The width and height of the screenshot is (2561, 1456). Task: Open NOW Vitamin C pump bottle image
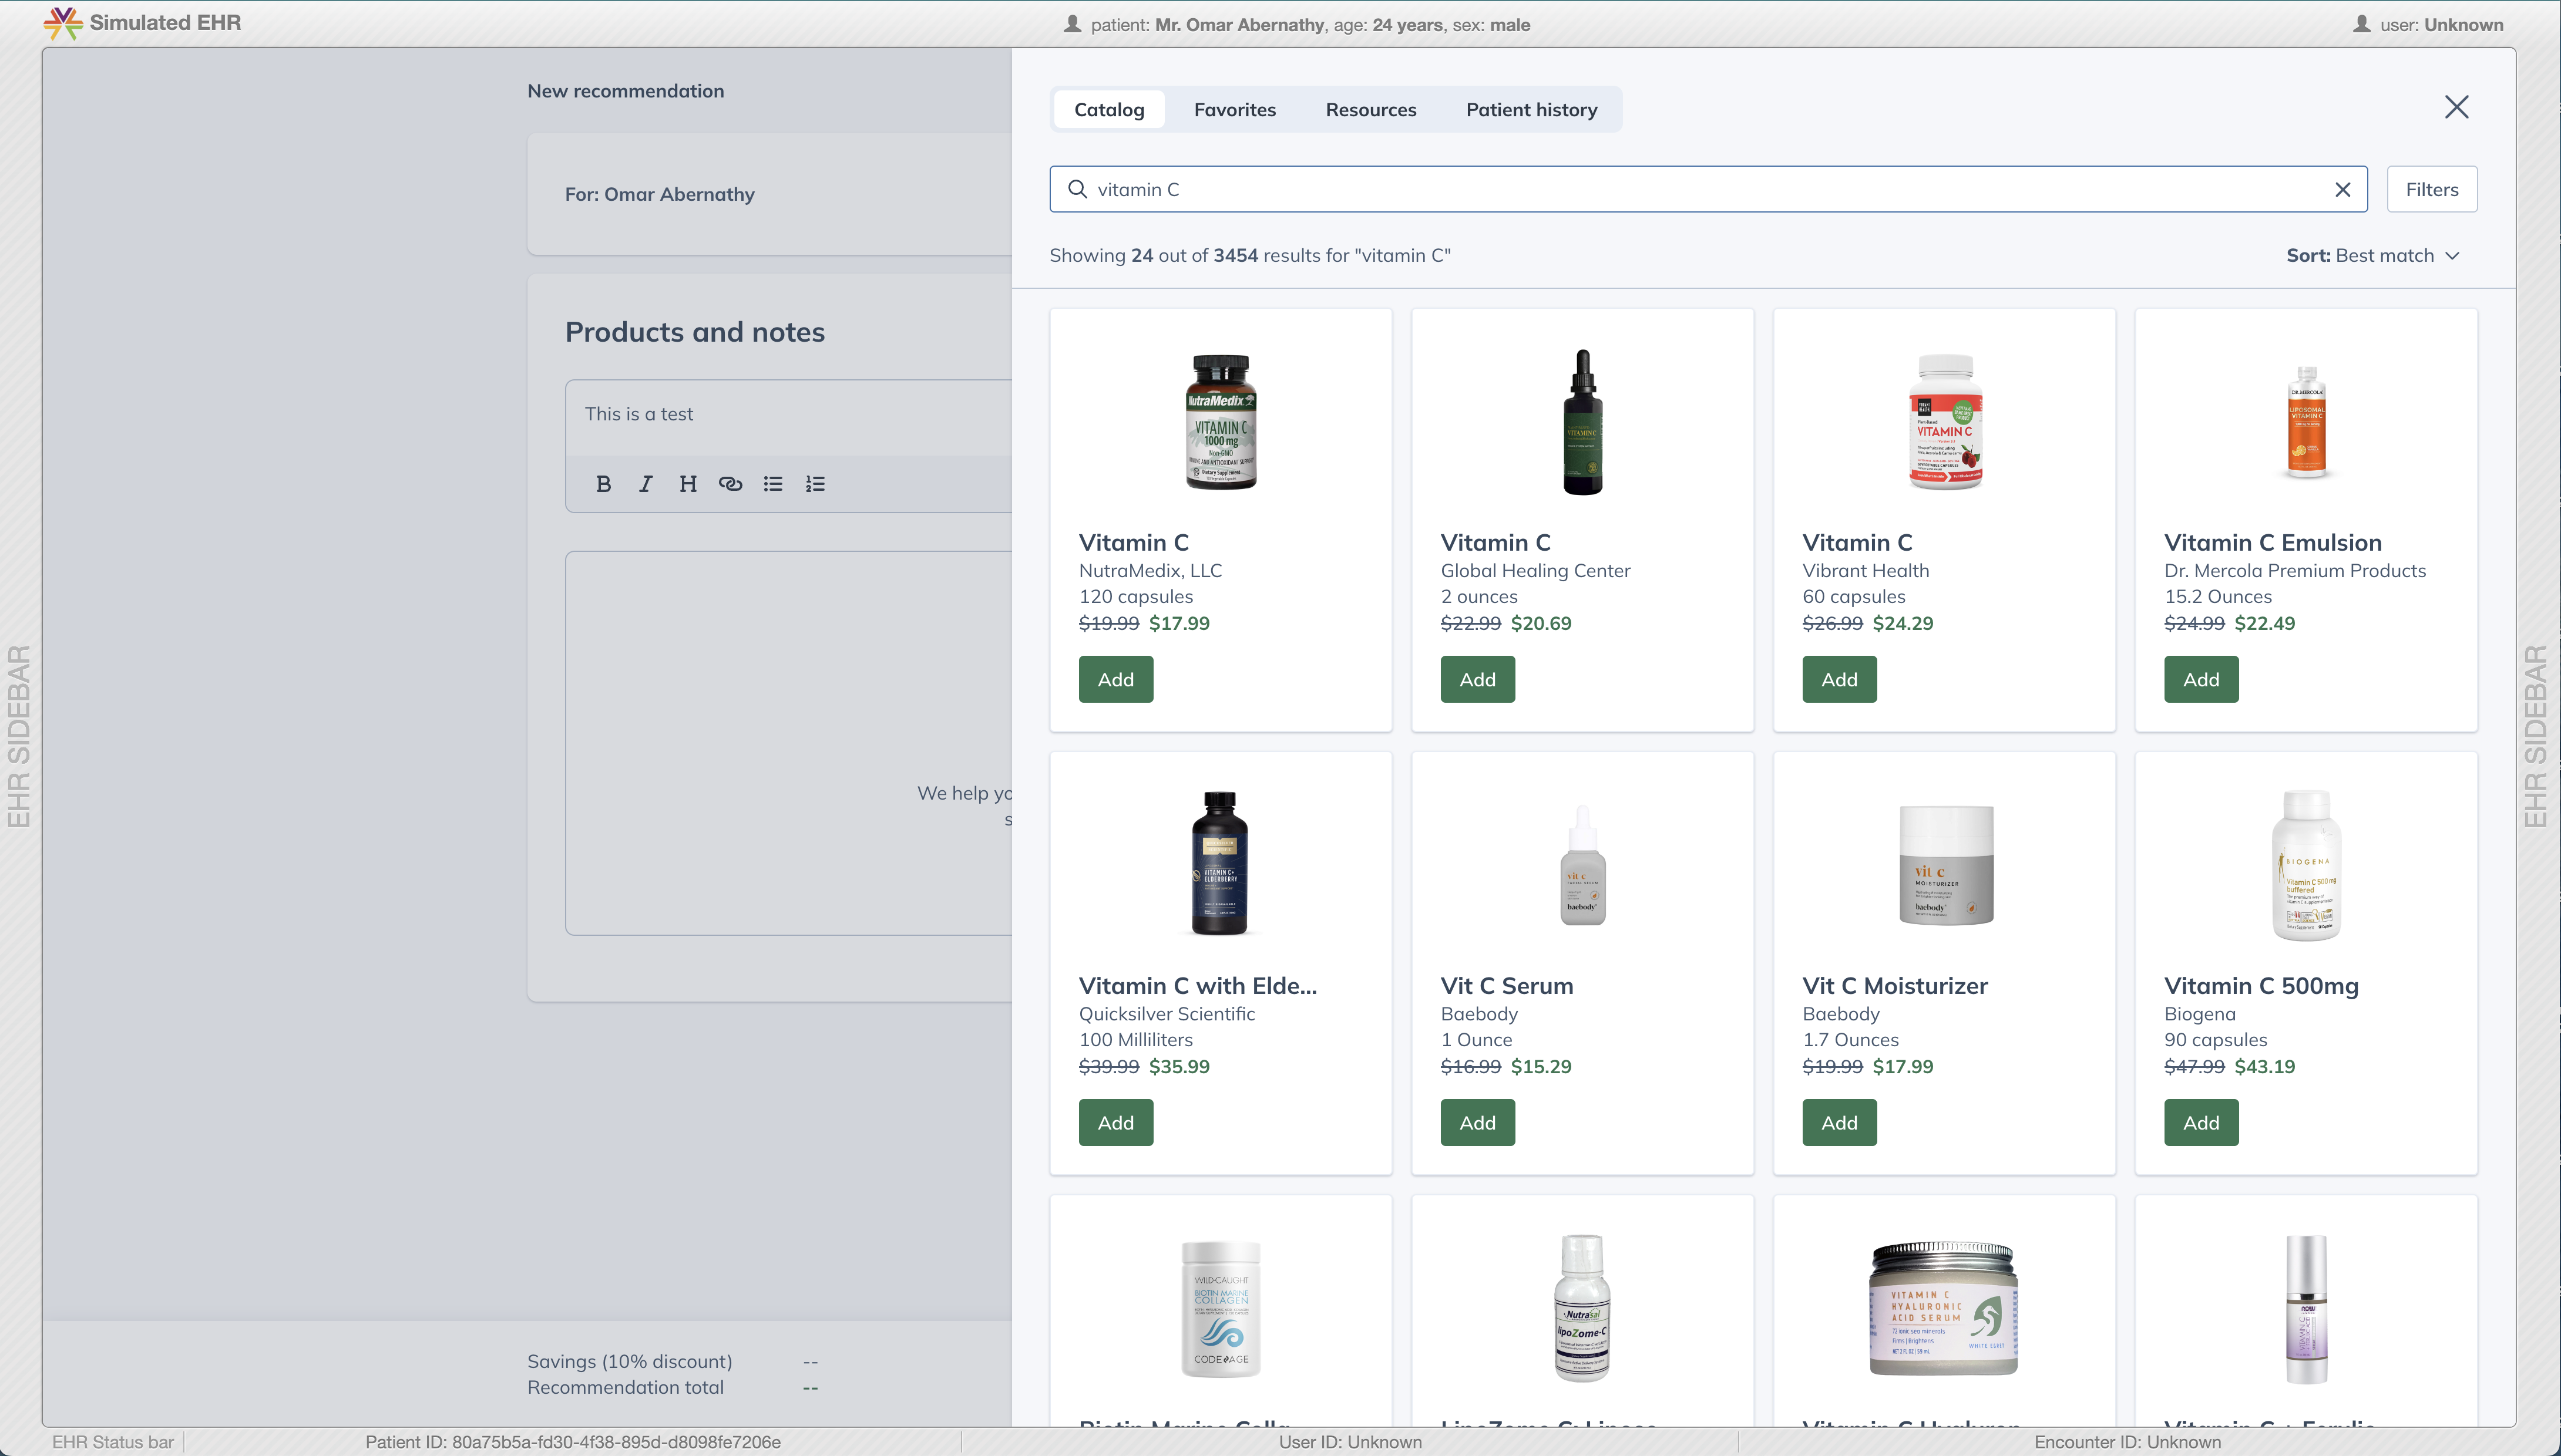2306,1308
